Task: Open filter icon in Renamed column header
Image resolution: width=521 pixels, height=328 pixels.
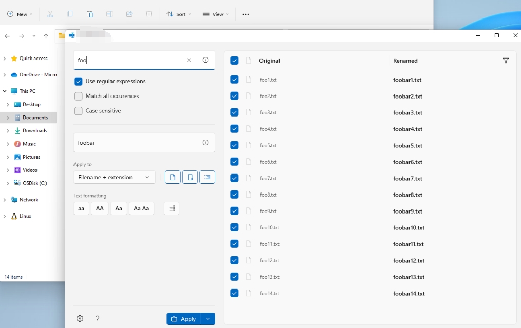Action: pyautogui.click(x=506, y=61)
